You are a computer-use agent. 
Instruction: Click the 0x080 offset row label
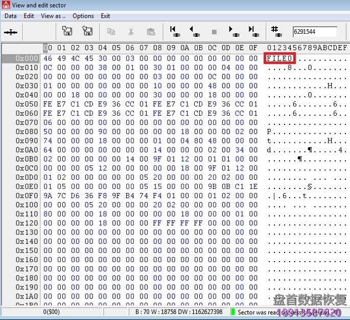pyautogui.click(x=27, y=132)
